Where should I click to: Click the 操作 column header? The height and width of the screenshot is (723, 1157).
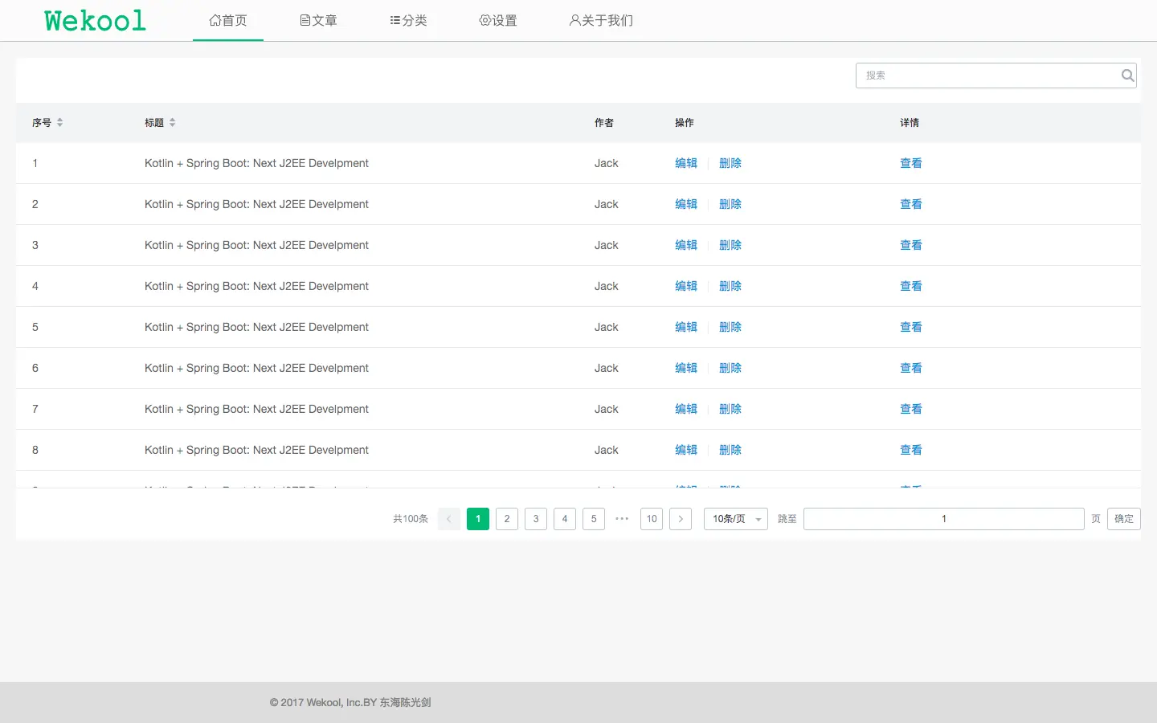685,123
